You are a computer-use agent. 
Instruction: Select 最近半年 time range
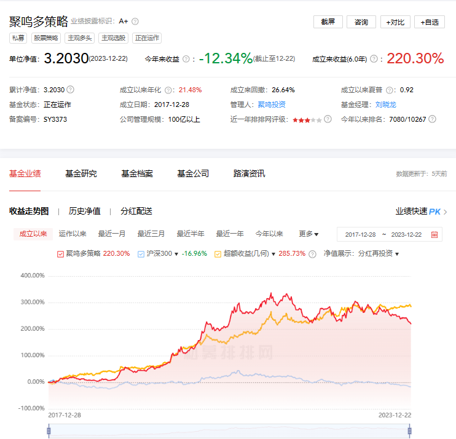point(191,234)
